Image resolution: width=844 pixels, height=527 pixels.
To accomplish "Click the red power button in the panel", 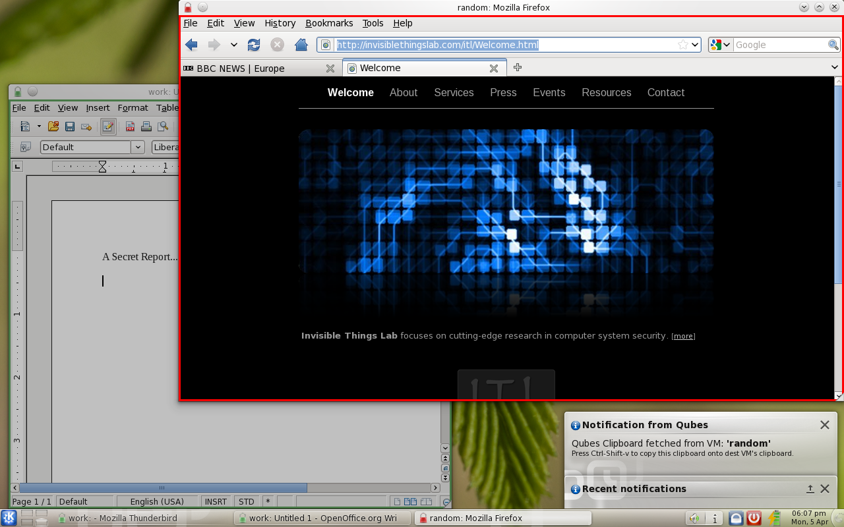I will click(754, 518).
